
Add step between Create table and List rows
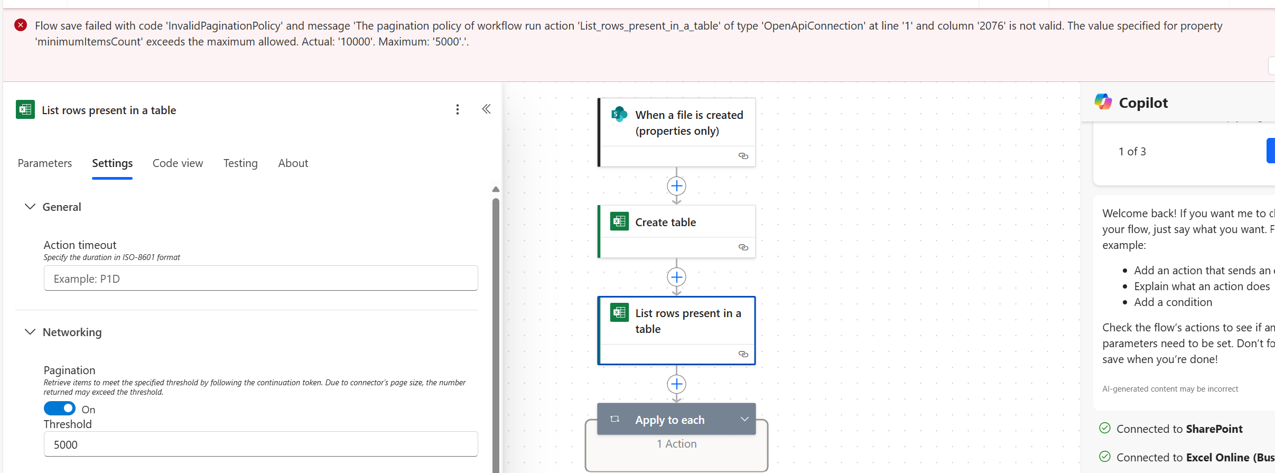coord(676,277)
